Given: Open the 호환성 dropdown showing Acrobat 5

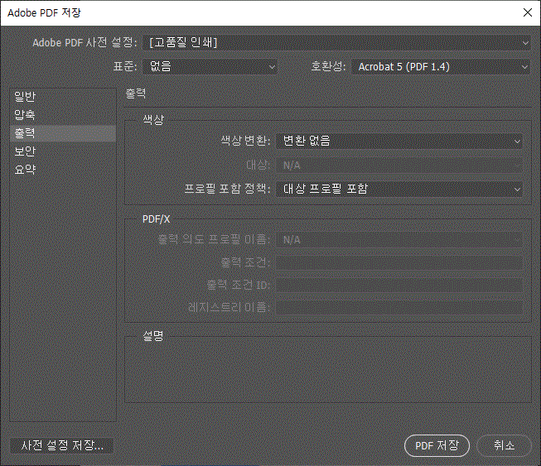Looking at the screenshot, I should pos(441,66).
